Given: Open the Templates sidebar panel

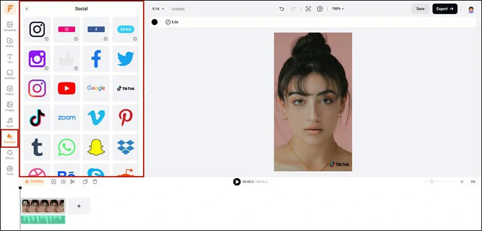Looking at the screenshot, I should tap(9, 26).
